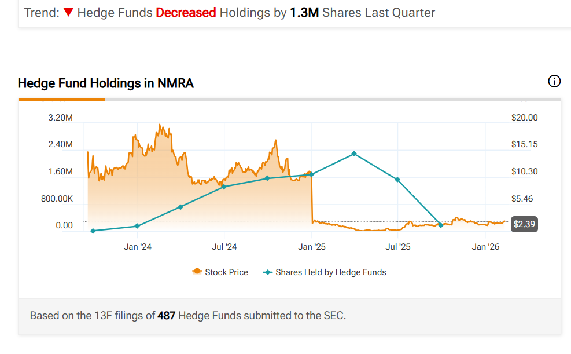Screen dimensions: 571x354
Task: Click the $2.39 current price badge
Action: [524, 225]
